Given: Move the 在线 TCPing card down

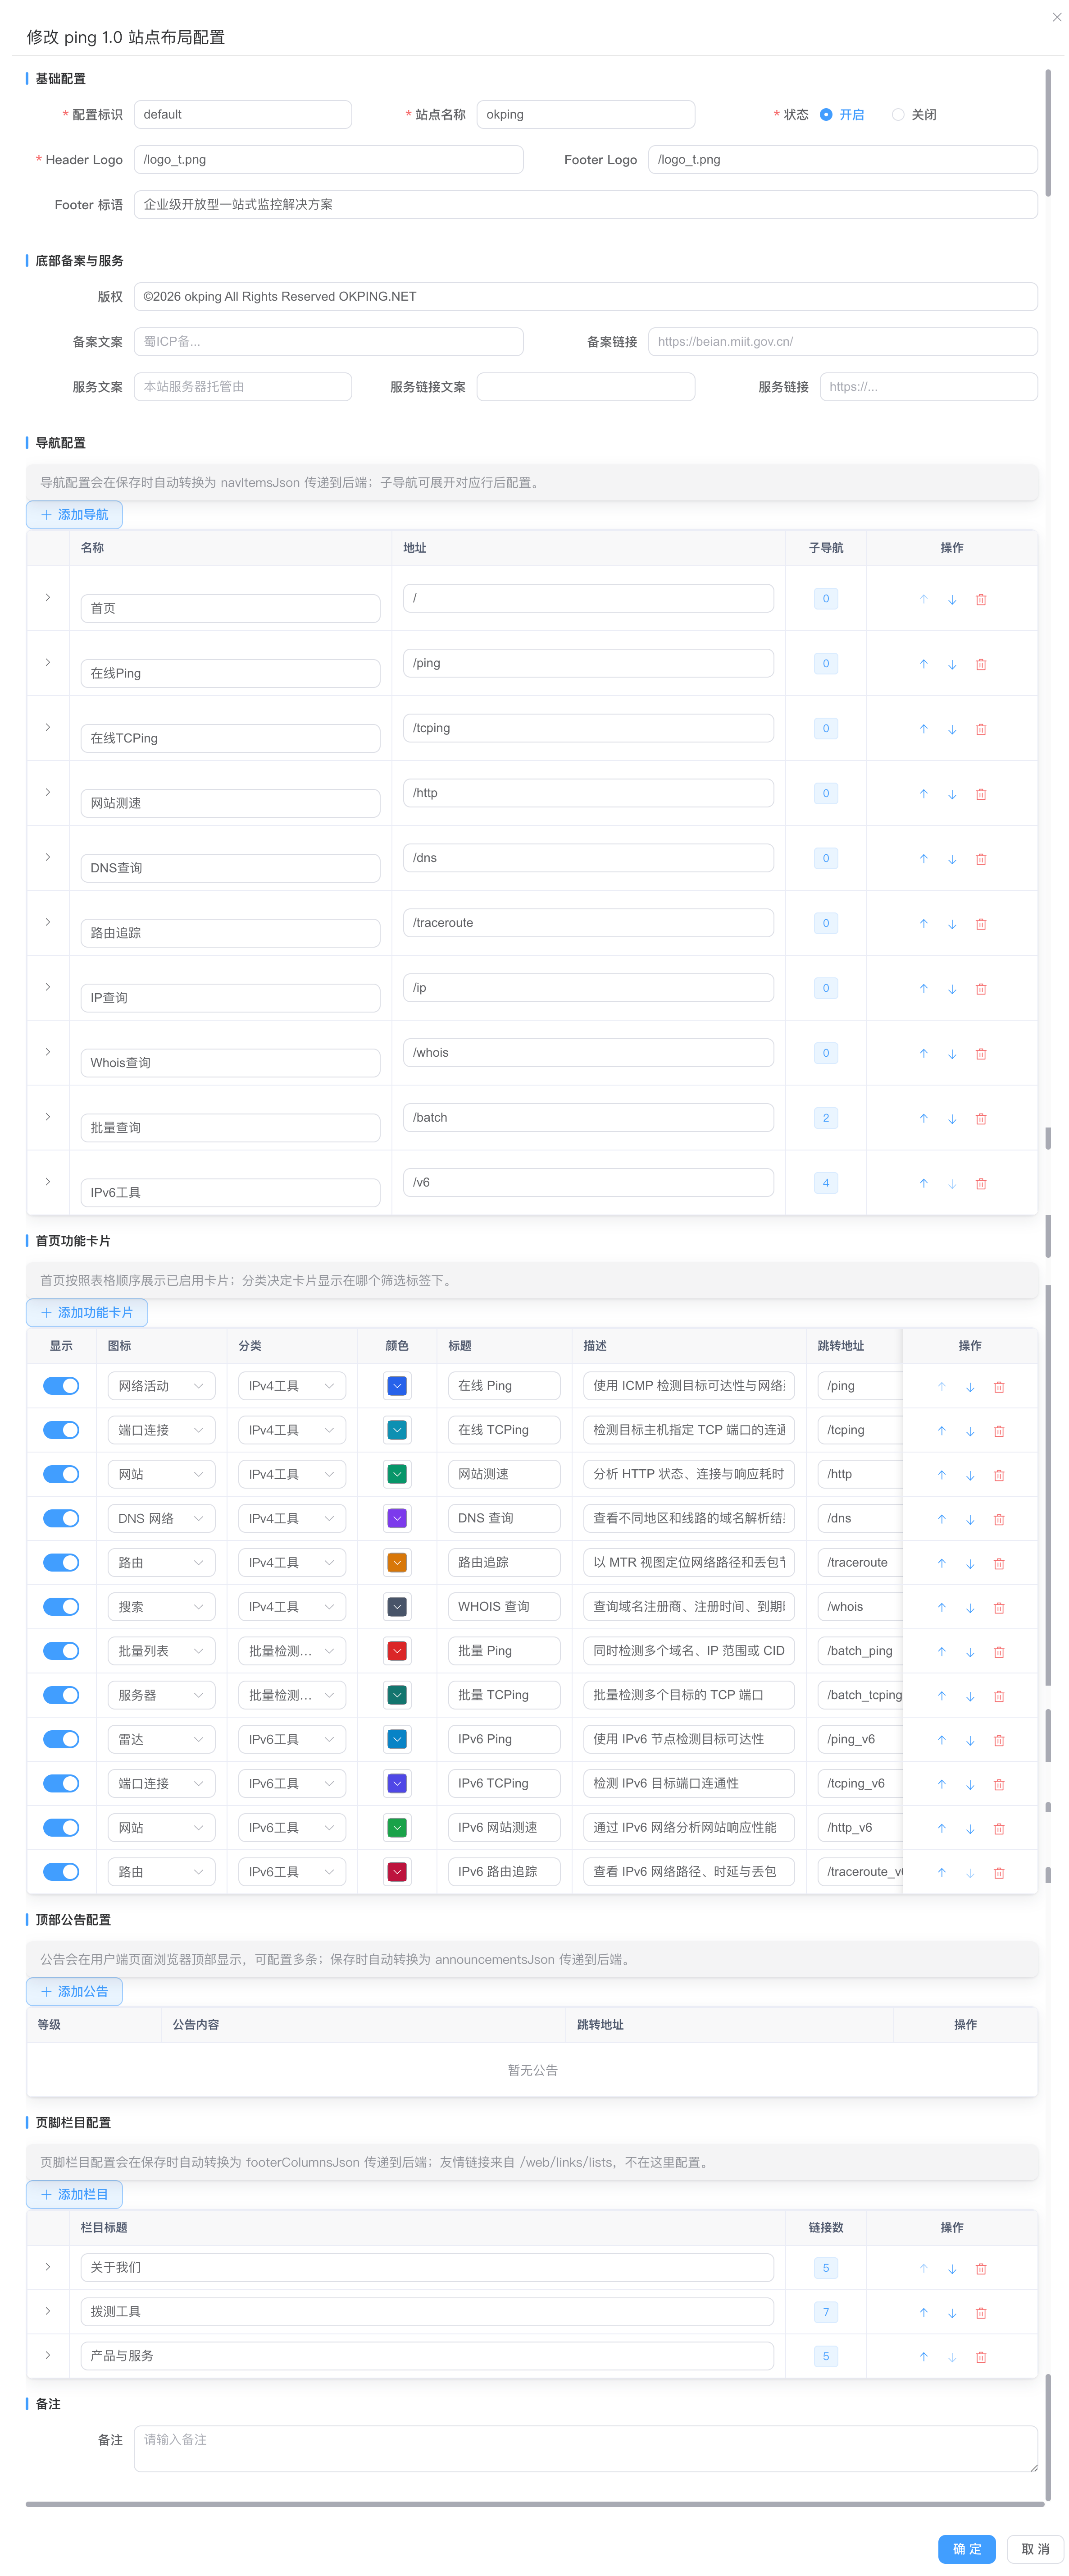Looking at the screenshot, I should (970, 1431).
